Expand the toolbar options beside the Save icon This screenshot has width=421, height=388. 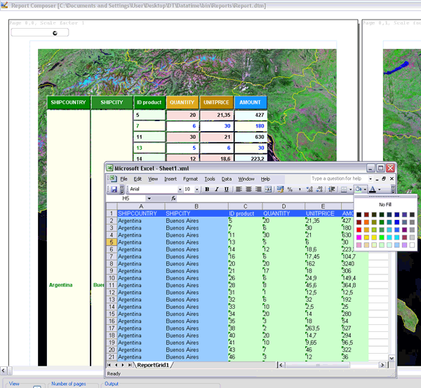coord(122,189)
